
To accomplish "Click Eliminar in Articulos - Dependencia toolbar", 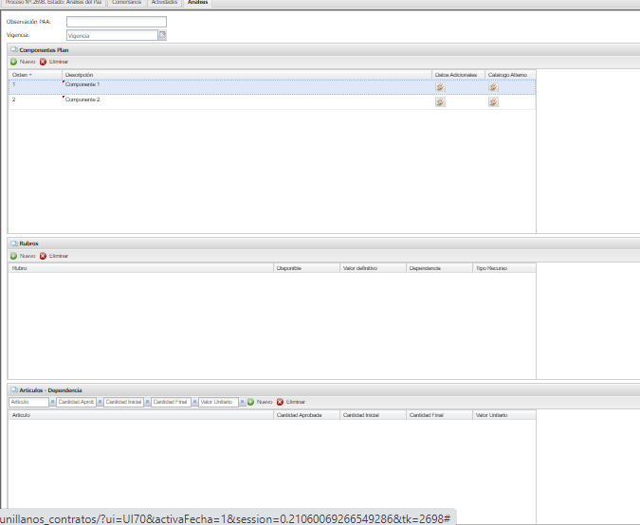I will (x=291, y=402).
